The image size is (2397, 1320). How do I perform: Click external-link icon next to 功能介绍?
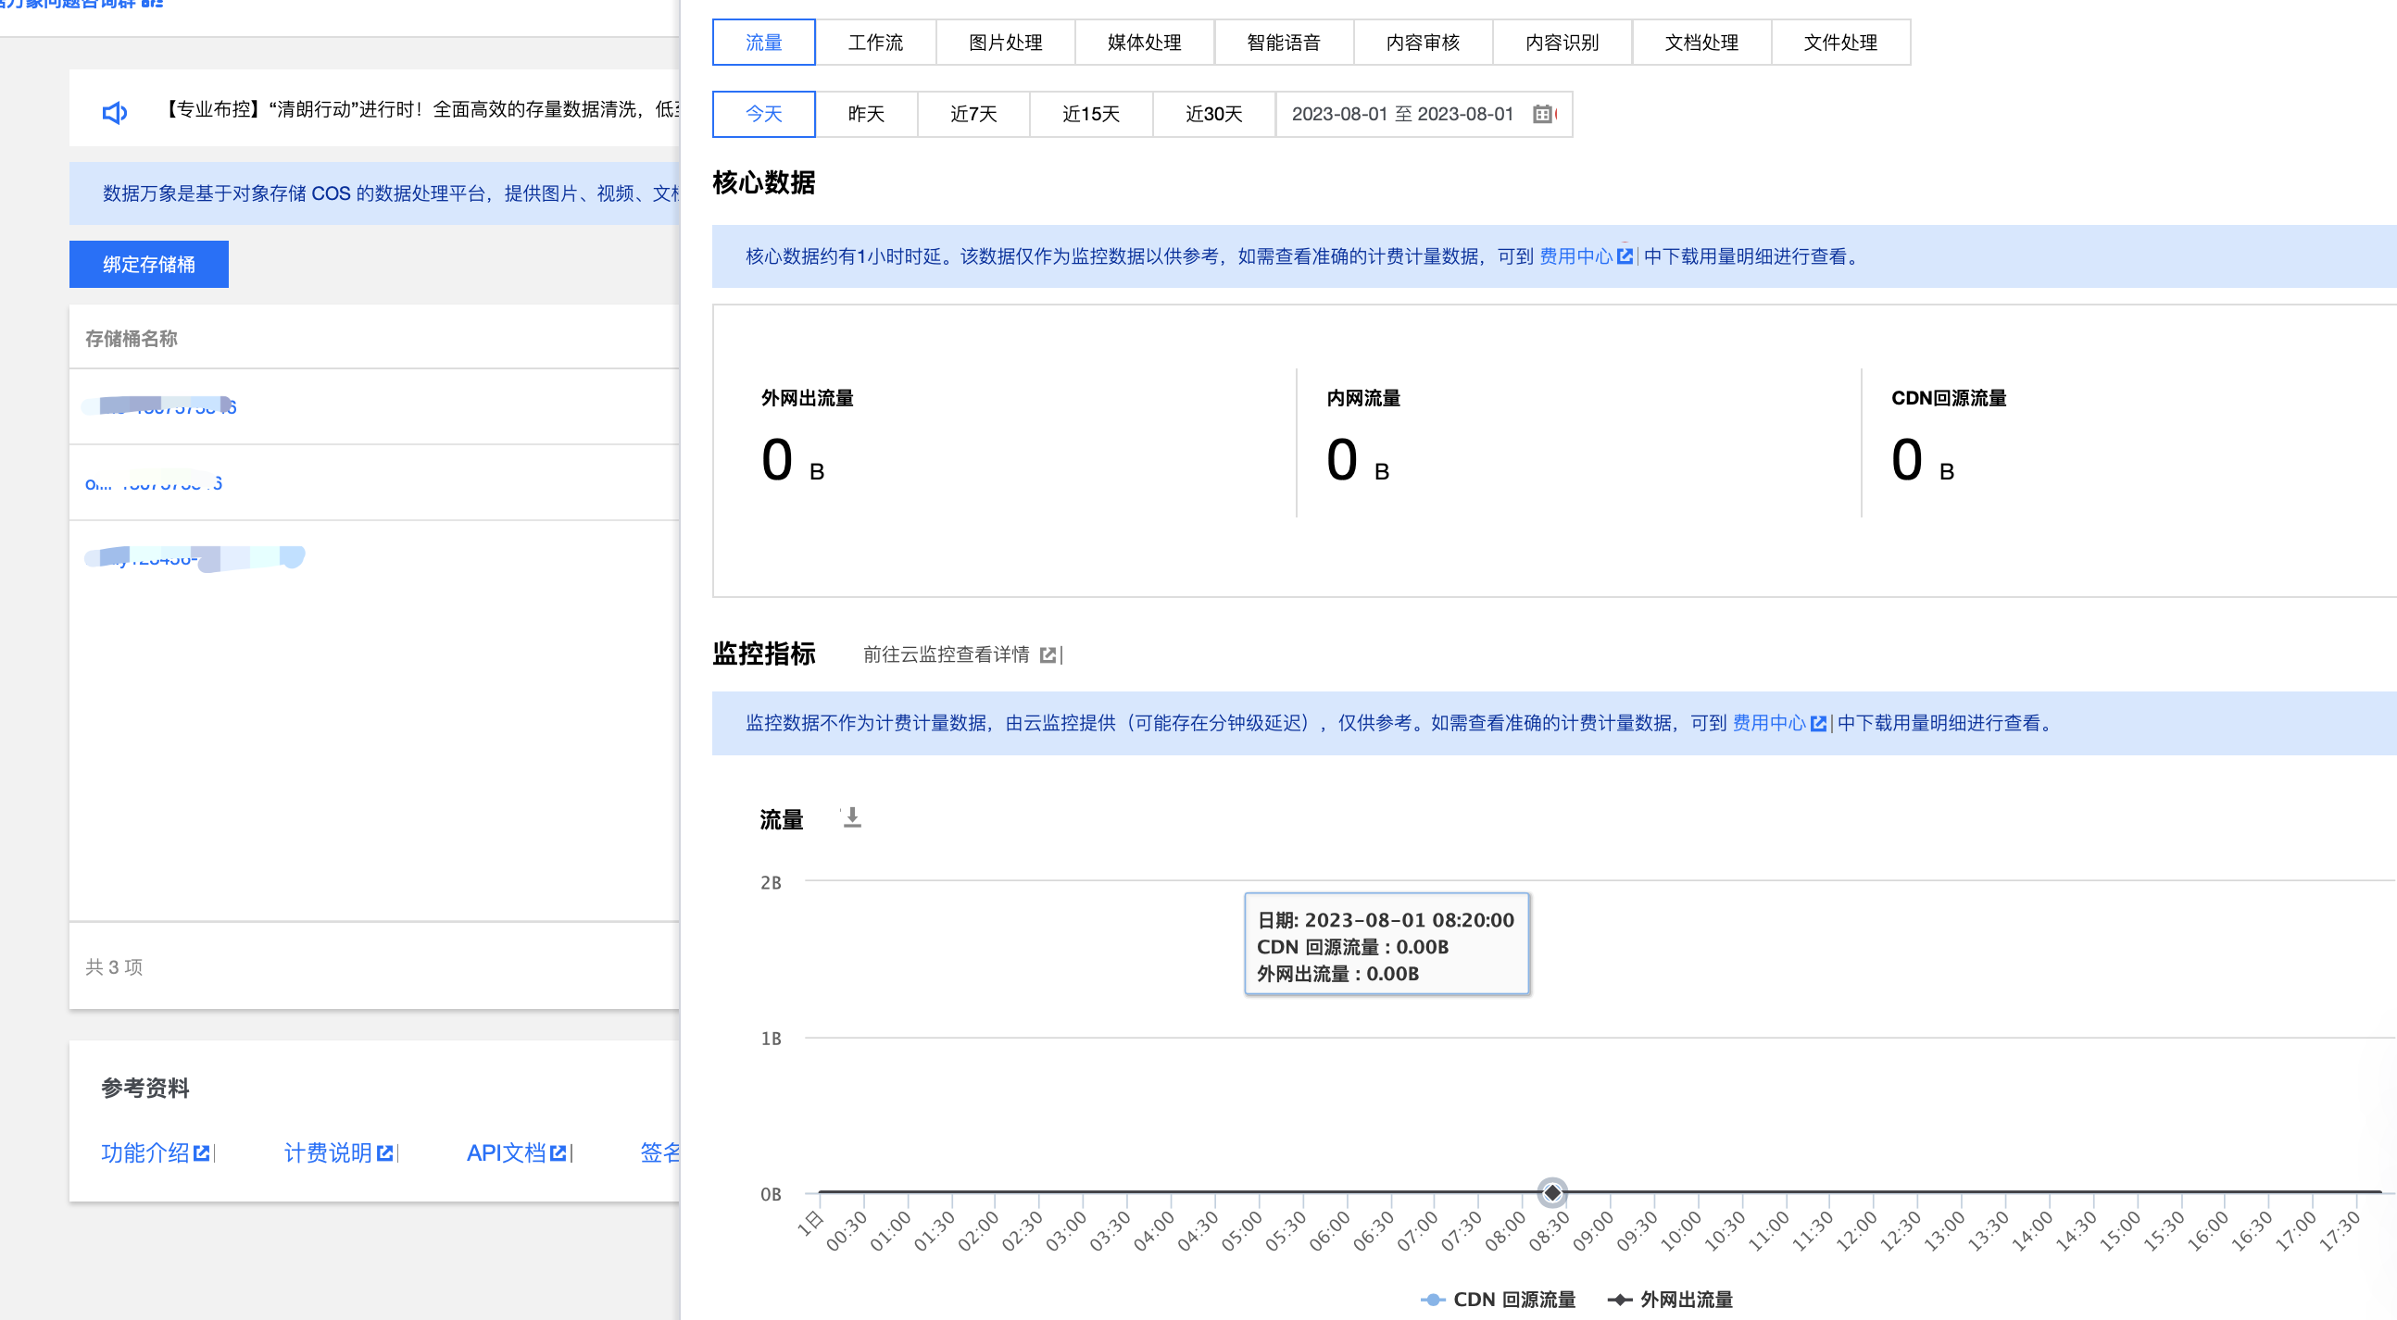(201, 1152)
